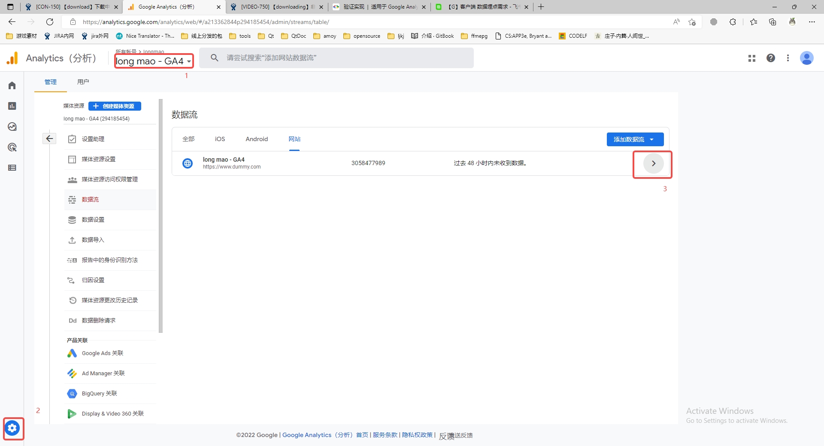Click the long mao - GA4 stream name
This screenshot has width=824, height=446.
tap(224, 160)
